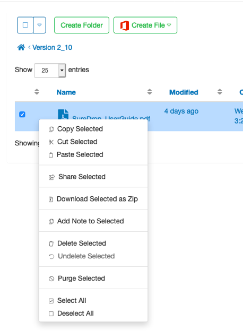Sort using arrows right of Name column
The width and height of the screenshot is (243, 331).
tap(150, 92)
